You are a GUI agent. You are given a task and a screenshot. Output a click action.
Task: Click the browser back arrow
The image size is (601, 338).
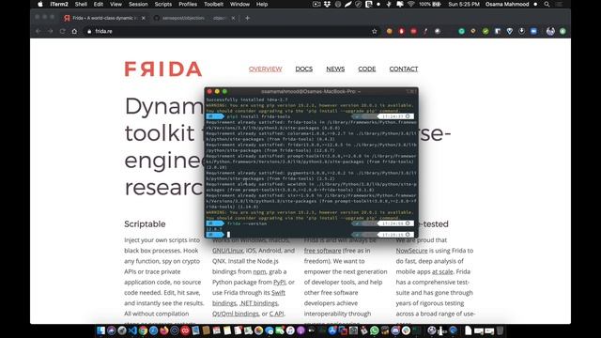point(38,31)
